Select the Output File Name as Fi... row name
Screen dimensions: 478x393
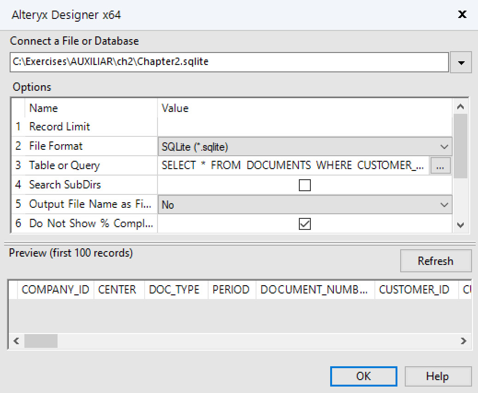pyautogui.click(x=90, y=204)
